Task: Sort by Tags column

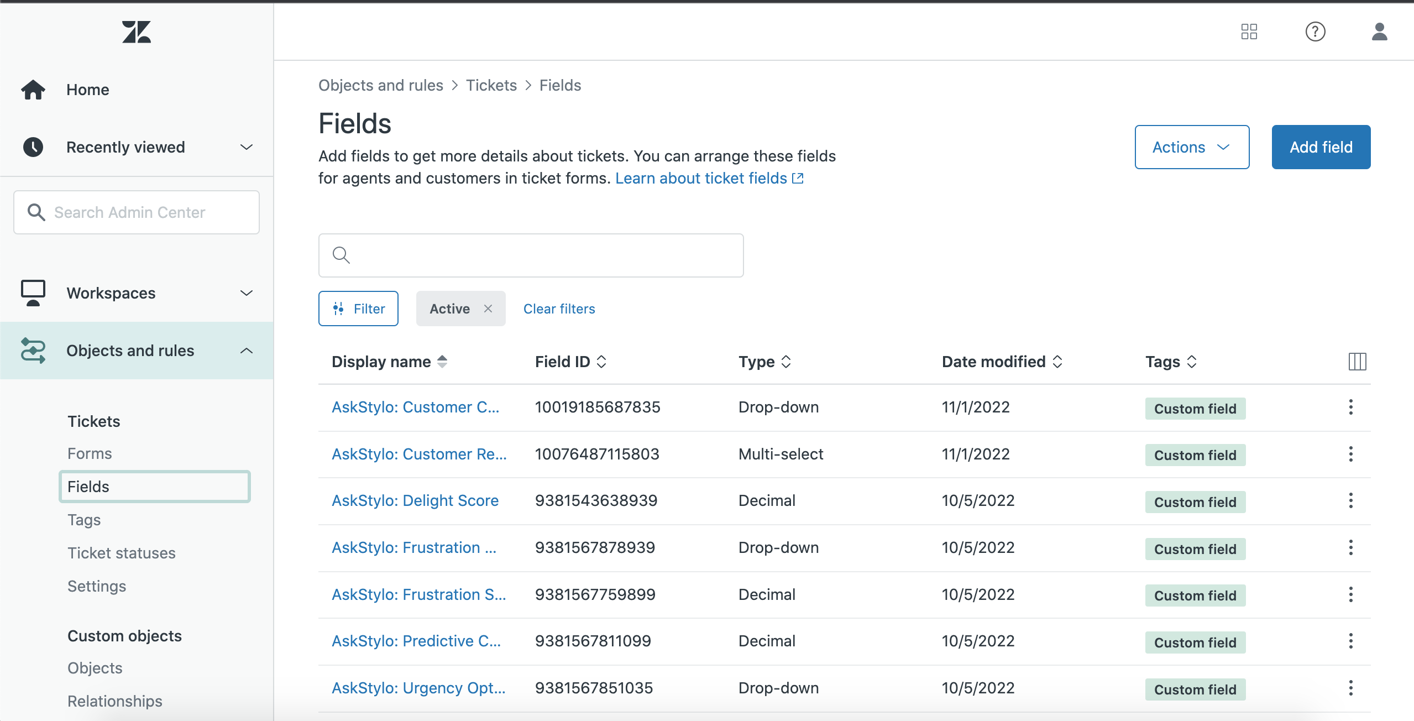Action: coord(1171,362)
